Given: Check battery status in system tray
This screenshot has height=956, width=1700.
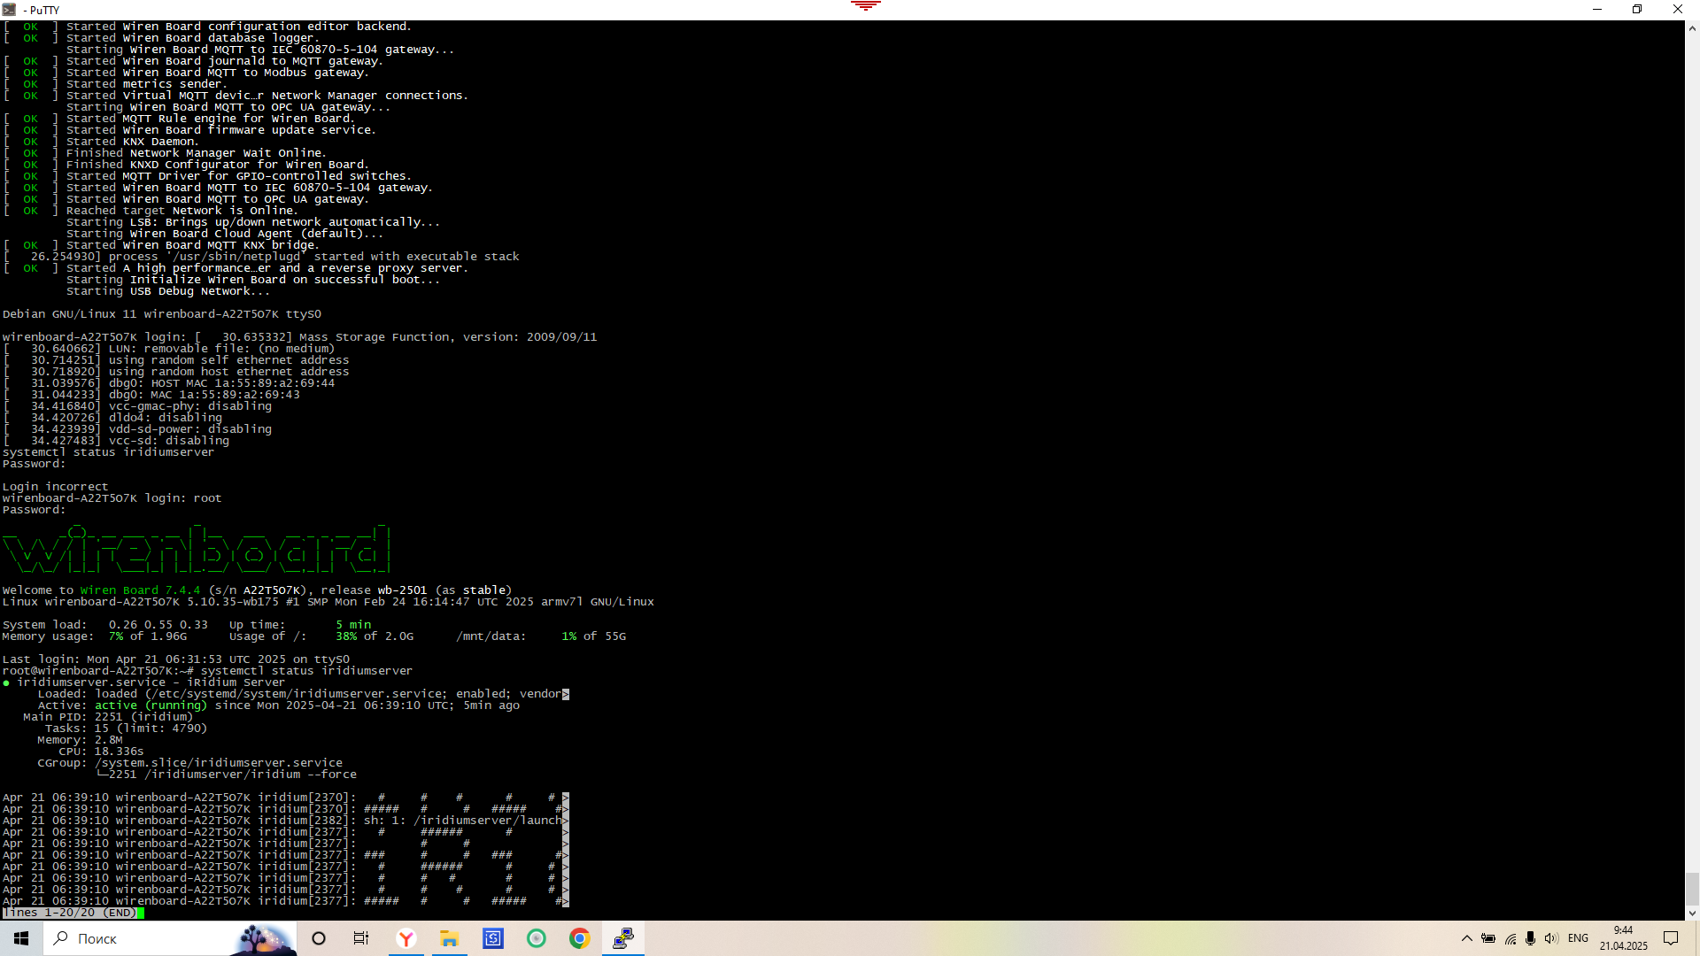Looking at the screenshot, I should pos(1488,938).
